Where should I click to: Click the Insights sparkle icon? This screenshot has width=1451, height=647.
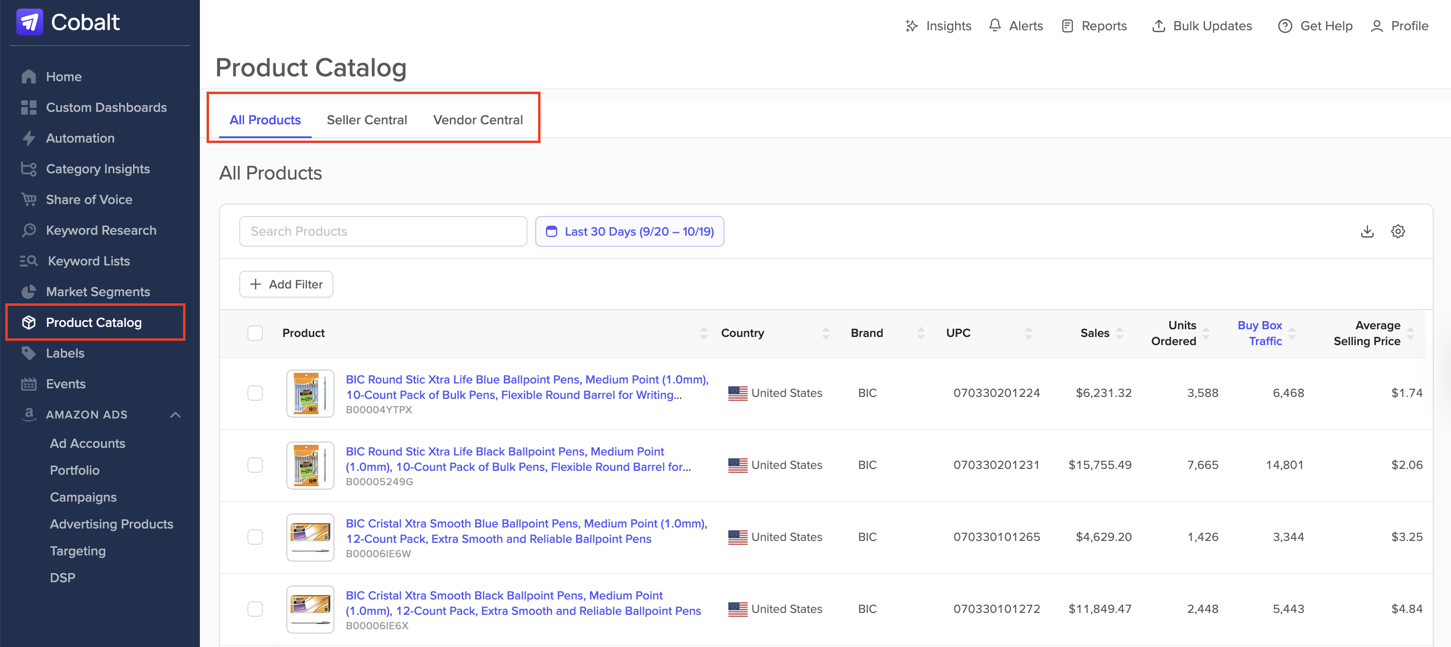[x=911, y=26]
